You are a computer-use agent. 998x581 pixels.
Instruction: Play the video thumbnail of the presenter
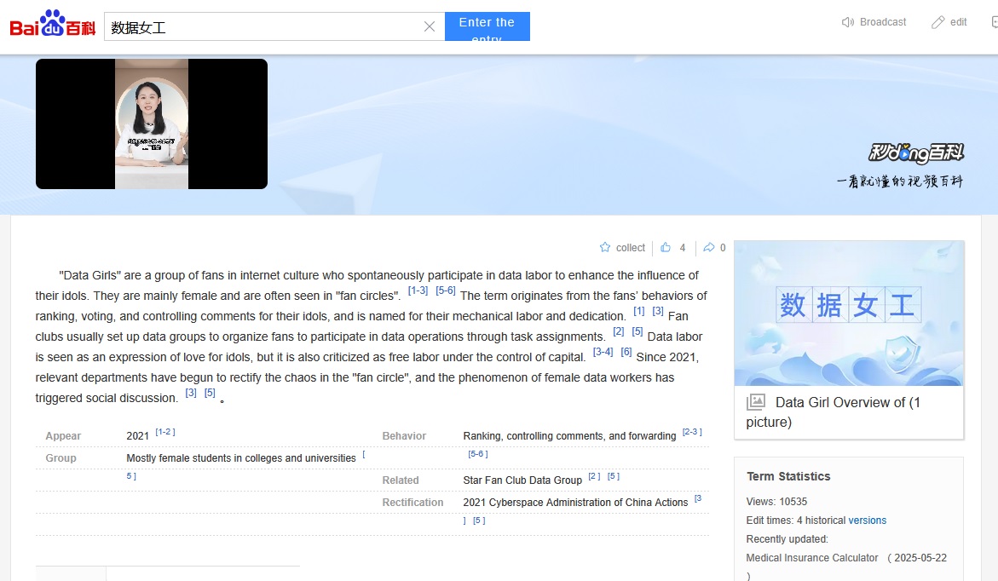[152, 124]
